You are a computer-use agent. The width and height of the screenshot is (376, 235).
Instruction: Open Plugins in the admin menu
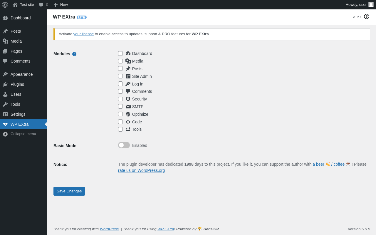coord(23,84)
